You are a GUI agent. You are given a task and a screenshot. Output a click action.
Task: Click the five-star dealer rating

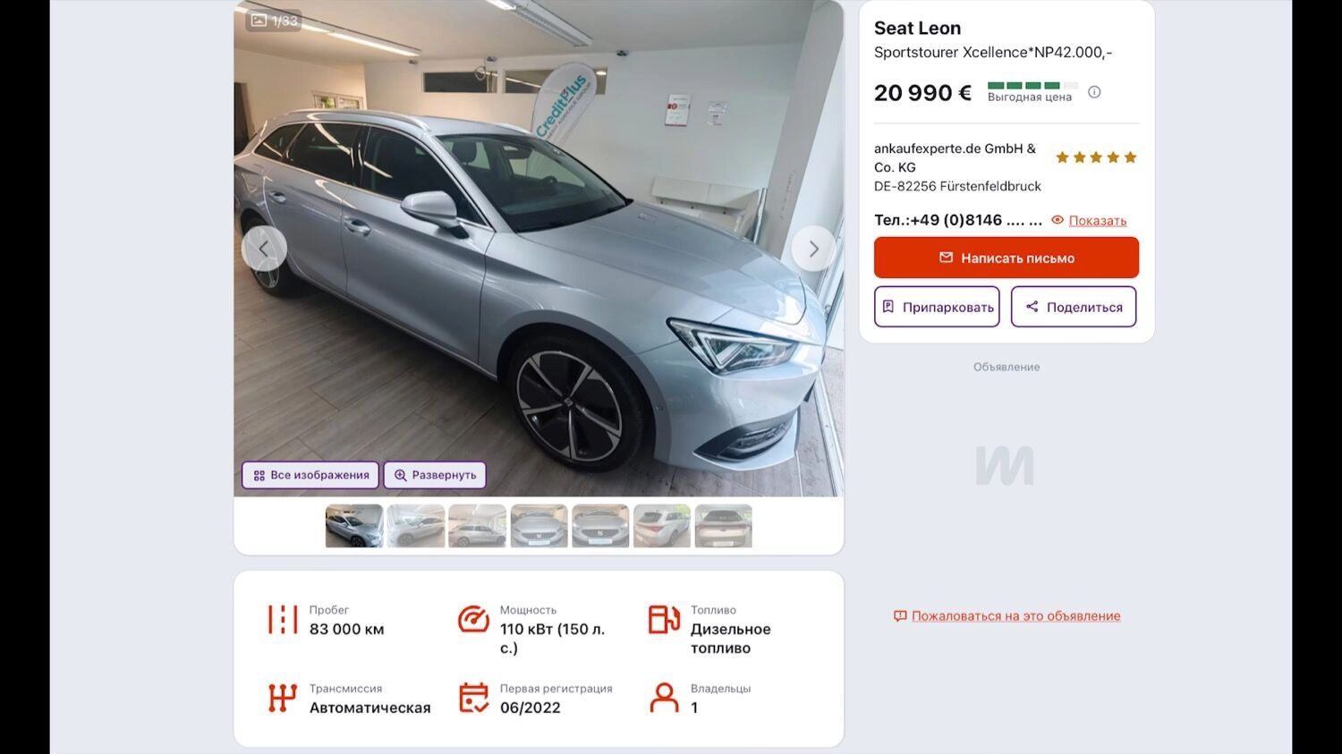coord(1096,157)
